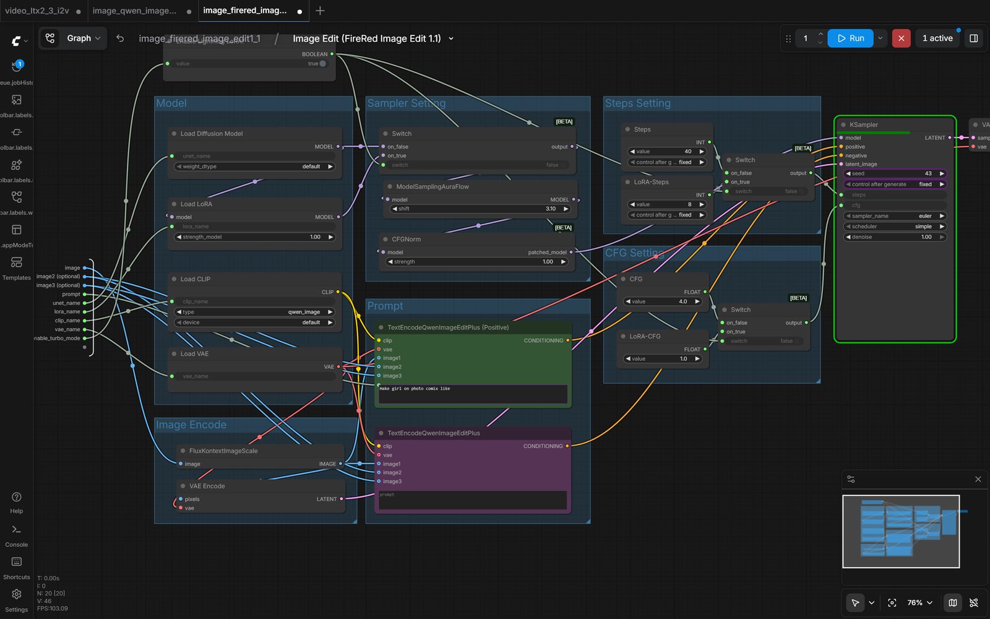
Task: Open the 76% zoom level dropdown
Action: click(919, 602)
